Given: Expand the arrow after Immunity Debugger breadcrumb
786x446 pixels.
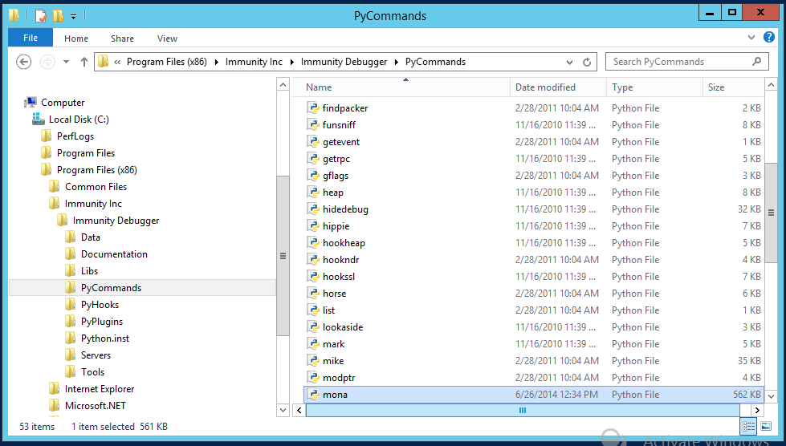Looking at the screenshot, I should [x=397, y=62].
